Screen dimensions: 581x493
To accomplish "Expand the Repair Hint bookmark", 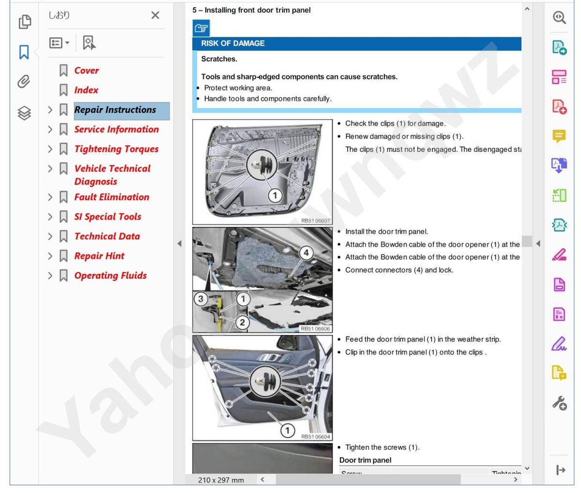I will [50, 256].
